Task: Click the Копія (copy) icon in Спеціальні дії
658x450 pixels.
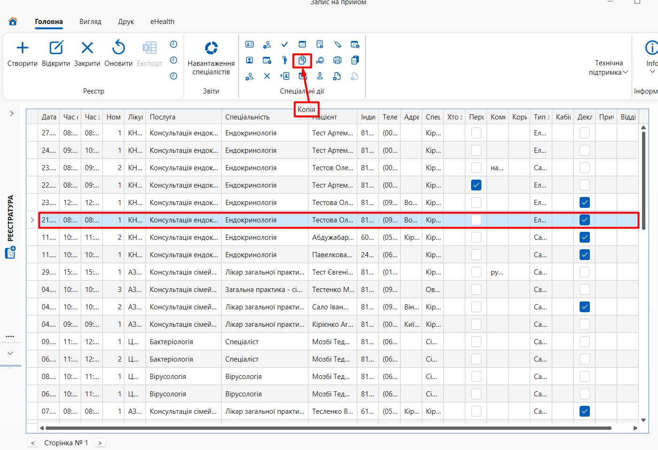Action: tap(302, 60)
